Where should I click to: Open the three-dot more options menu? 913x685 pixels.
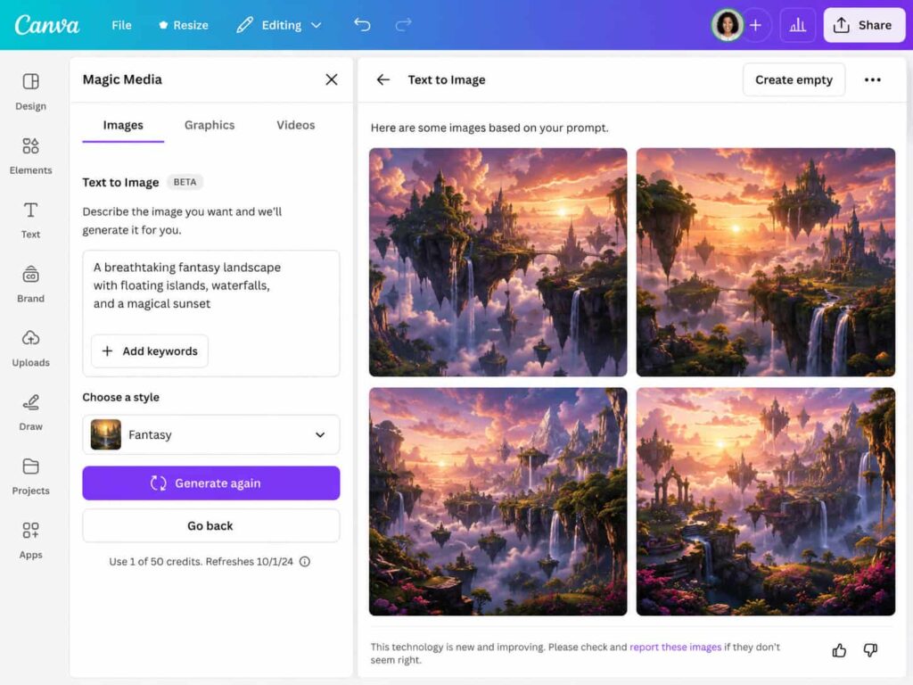pos(872,79)
